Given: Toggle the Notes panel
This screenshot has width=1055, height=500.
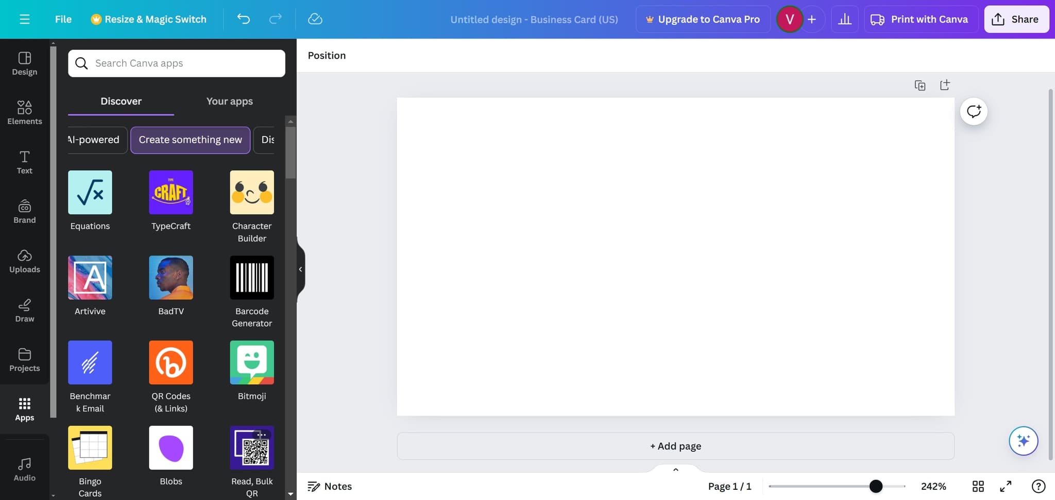Looking at the screenshot, I should click(330, 486).
